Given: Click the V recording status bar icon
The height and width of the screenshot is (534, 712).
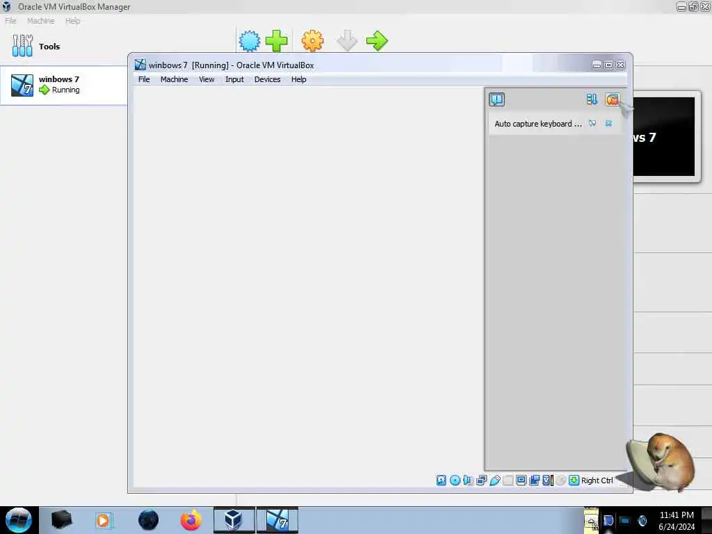Looking at the screenshot, I should [548, 480].
